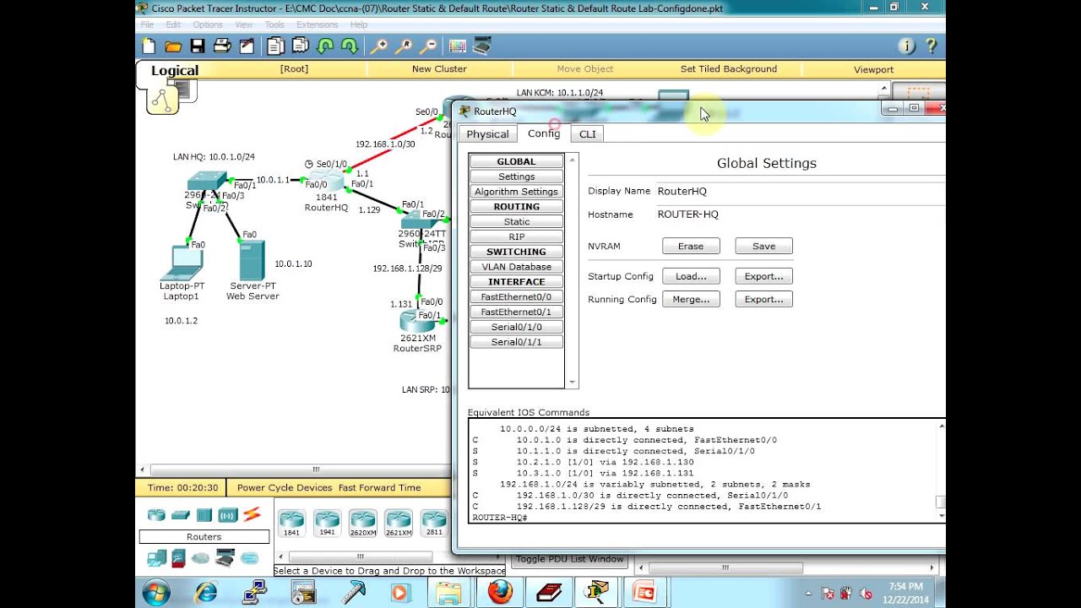Screen dimensions: 1081x608
Task: Select the Security category icon
Action: [178, 558]
